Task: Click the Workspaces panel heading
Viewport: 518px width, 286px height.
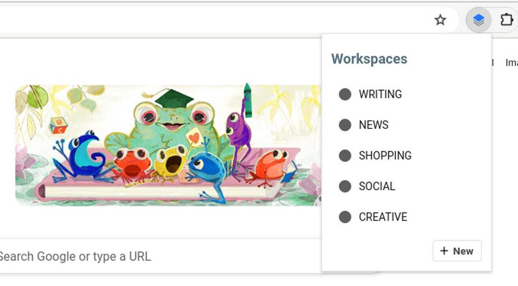Action: 369,59
